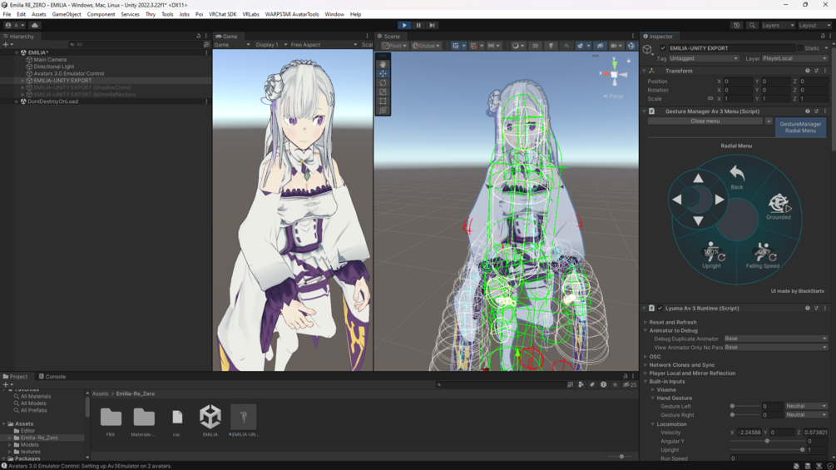The image size is (836, 470).
Task: Open the Tag Untagged dropdown
Action: pos(704,58)
